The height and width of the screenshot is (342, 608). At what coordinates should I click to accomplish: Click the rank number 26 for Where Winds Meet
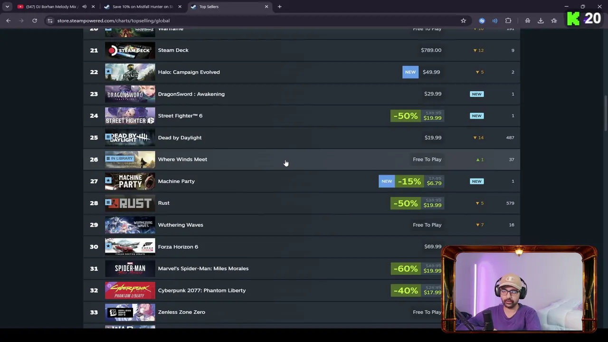pyautogui.click(x=94, y=159)
